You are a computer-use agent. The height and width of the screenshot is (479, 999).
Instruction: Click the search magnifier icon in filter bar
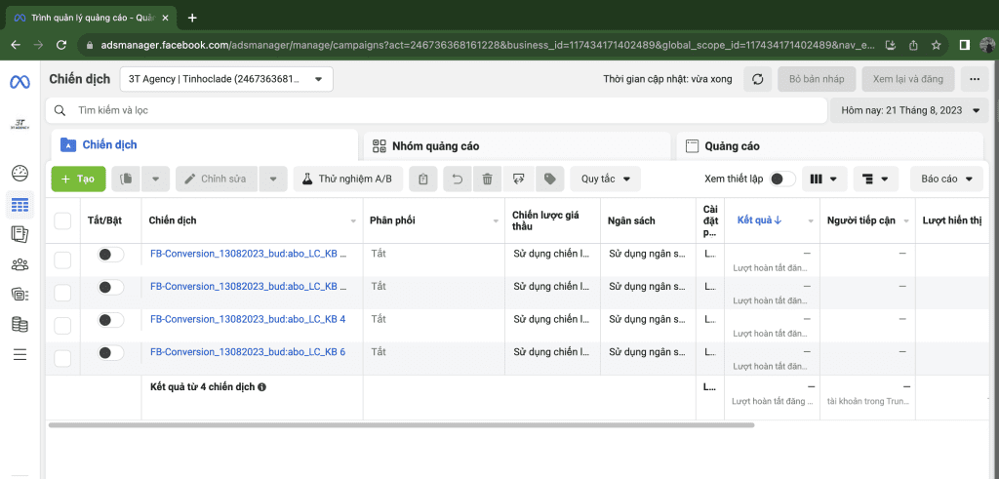click(x=60, y=111)
